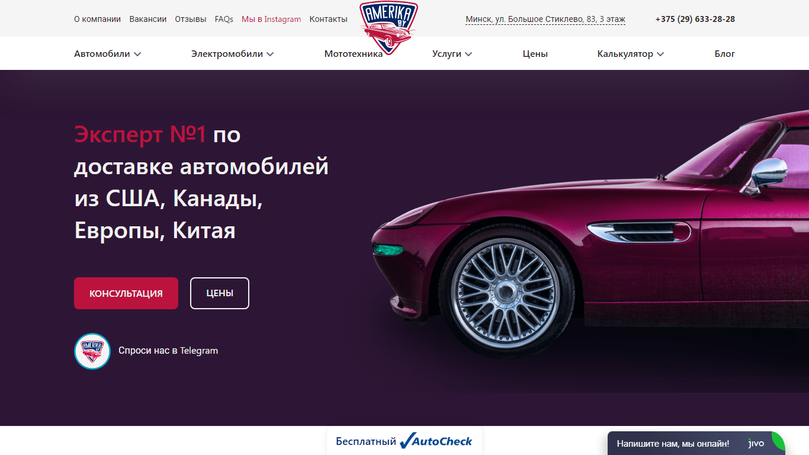809x455 pixels.
Task: Click the Минск address link
Action: coord(545,20)
